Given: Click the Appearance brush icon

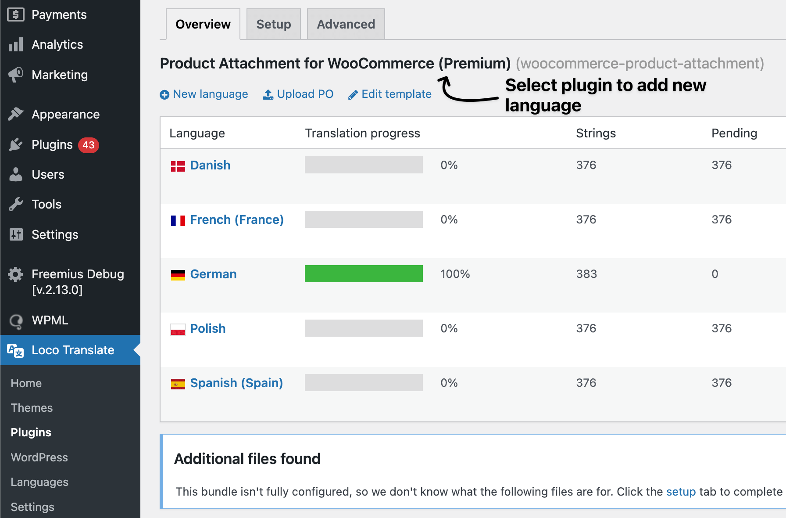Looking at the screenshot, I should tap(15, 114).
